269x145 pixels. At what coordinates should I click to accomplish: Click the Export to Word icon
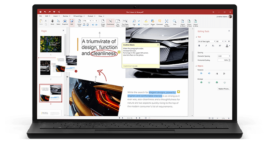tap(183, 23)
